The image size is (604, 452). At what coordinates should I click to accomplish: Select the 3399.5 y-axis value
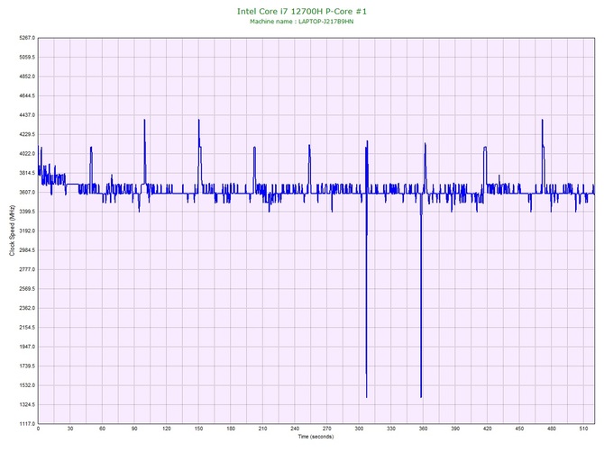point(27,212)
